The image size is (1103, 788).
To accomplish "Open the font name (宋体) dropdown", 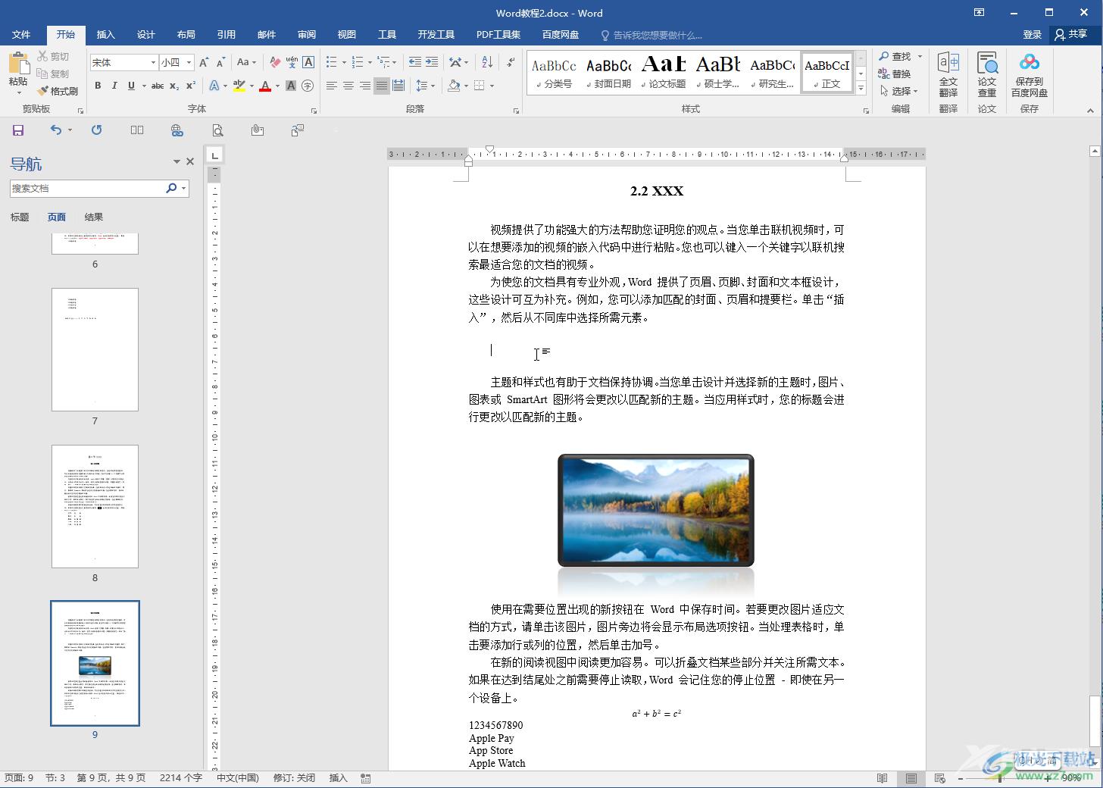I will click(x=153, y=62).
